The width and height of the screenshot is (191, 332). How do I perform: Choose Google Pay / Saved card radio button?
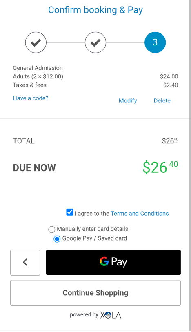57,239
